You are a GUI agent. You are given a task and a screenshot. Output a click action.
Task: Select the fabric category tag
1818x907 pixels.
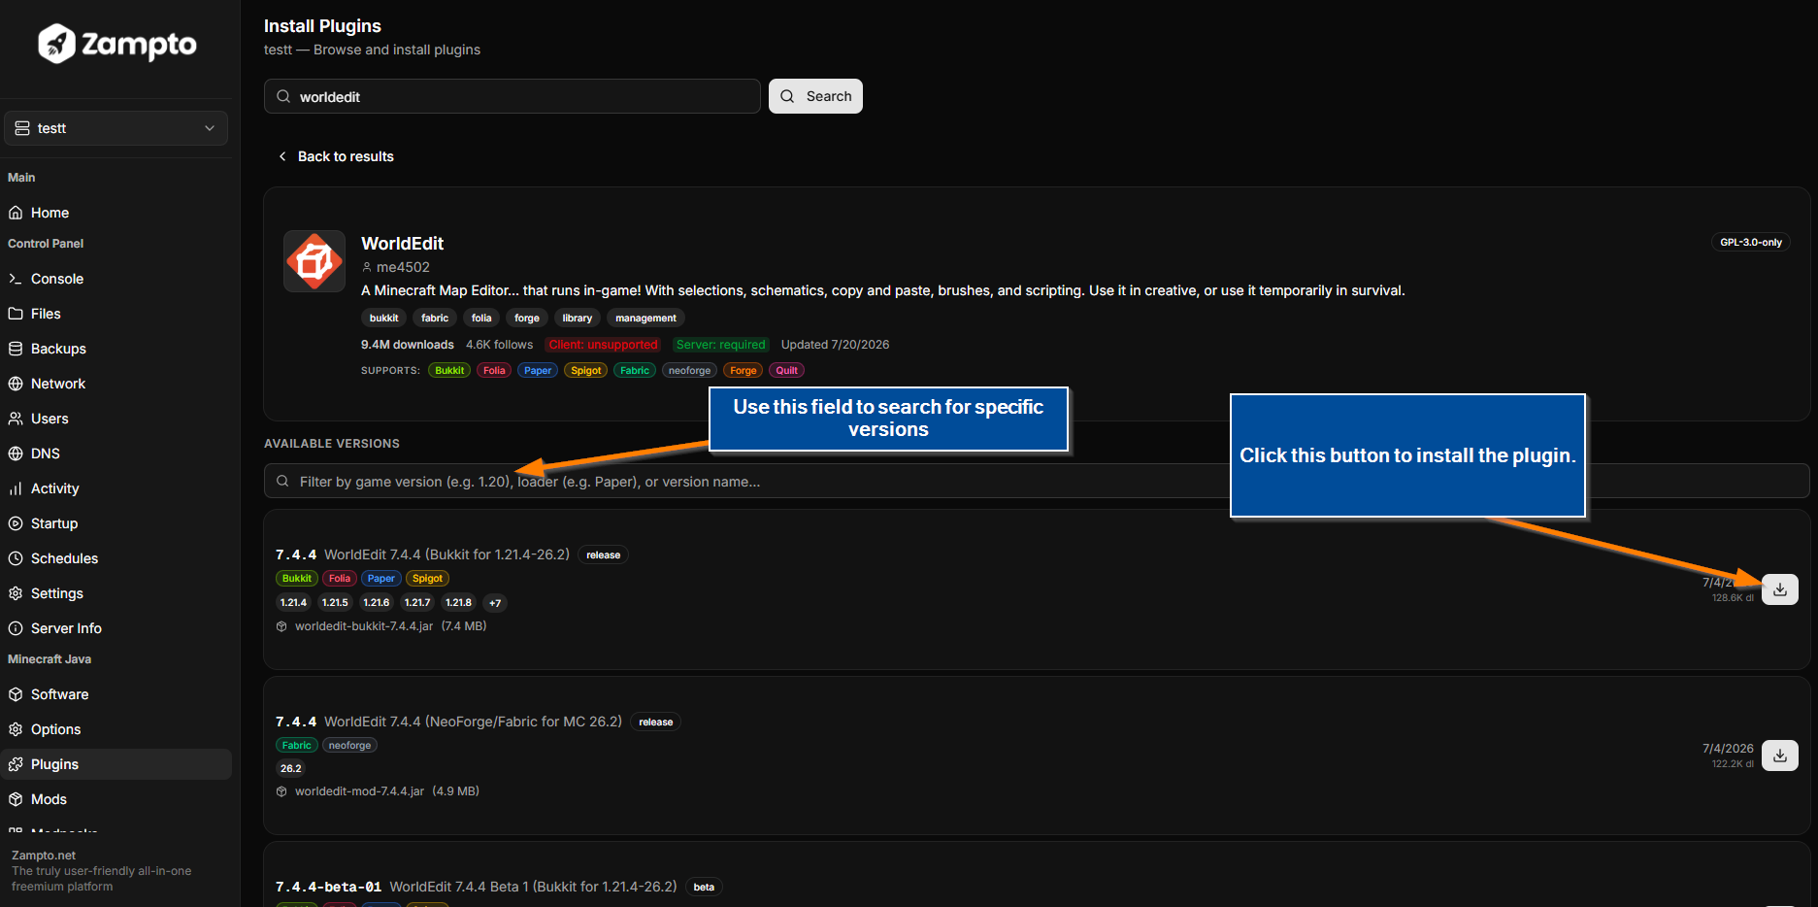point(435,318)
